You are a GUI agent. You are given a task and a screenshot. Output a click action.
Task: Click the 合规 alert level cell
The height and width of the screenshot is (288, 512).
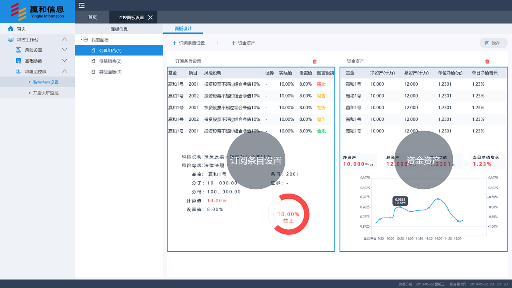321,131
